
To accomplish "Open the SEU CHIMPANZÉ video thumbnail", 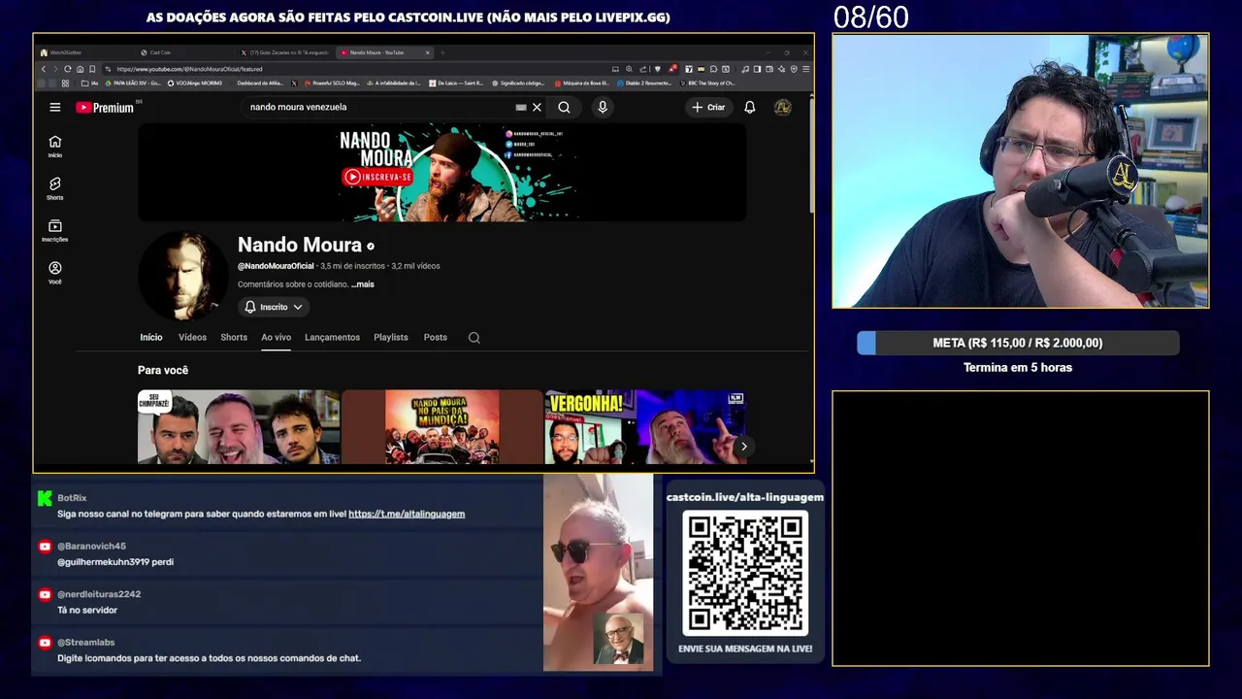I will (239, 427).
